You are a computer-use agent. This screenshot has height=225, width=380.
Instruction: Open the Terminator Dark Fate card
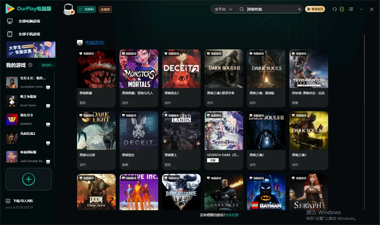tap(309, 78)
